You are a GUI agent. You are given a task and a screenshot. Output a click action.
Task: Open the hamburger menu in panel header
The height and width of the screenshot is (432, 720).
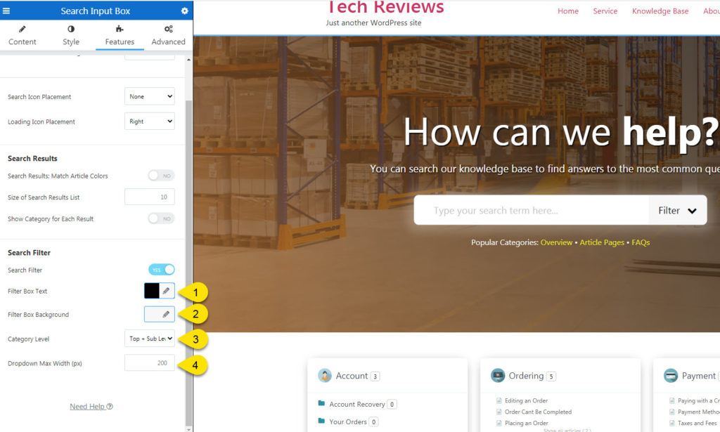[x=7, y=11]
